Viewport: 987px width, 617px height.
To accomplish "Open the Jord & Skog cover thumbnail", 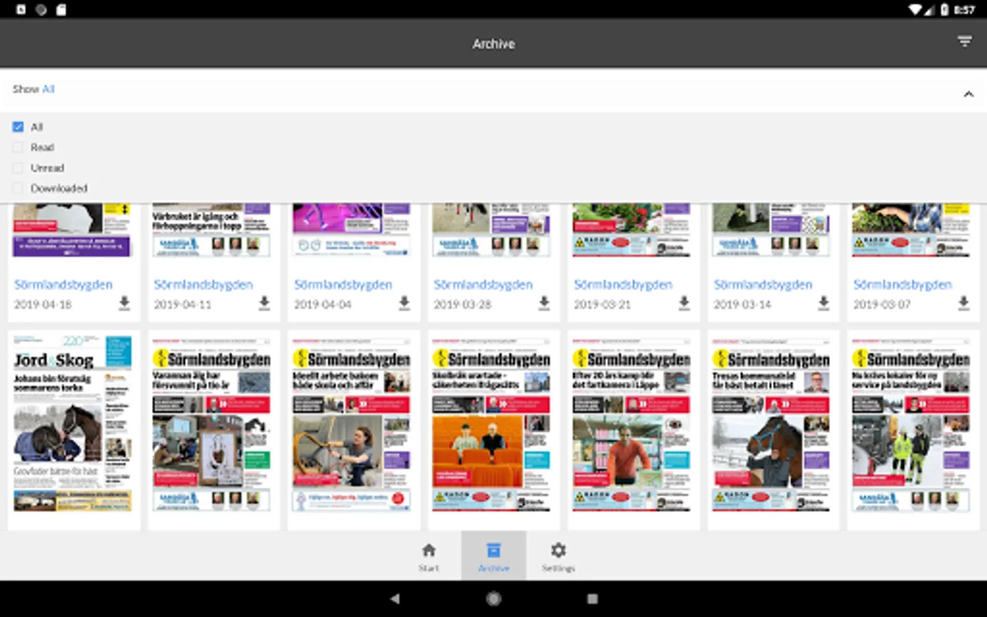I will [73, 423].
